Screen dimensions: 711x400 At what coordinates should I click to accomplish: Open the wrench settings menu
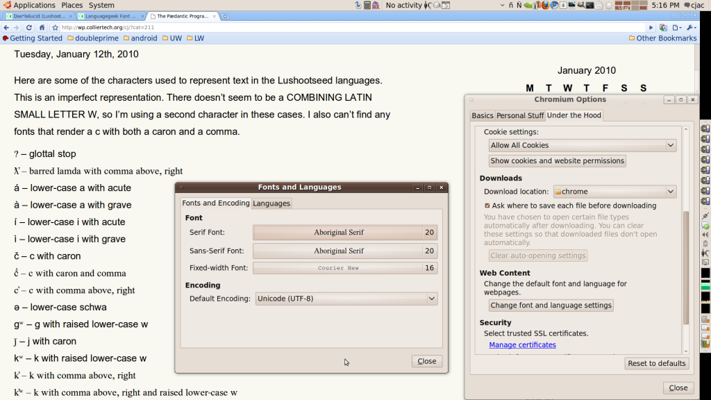pos(690,27)
